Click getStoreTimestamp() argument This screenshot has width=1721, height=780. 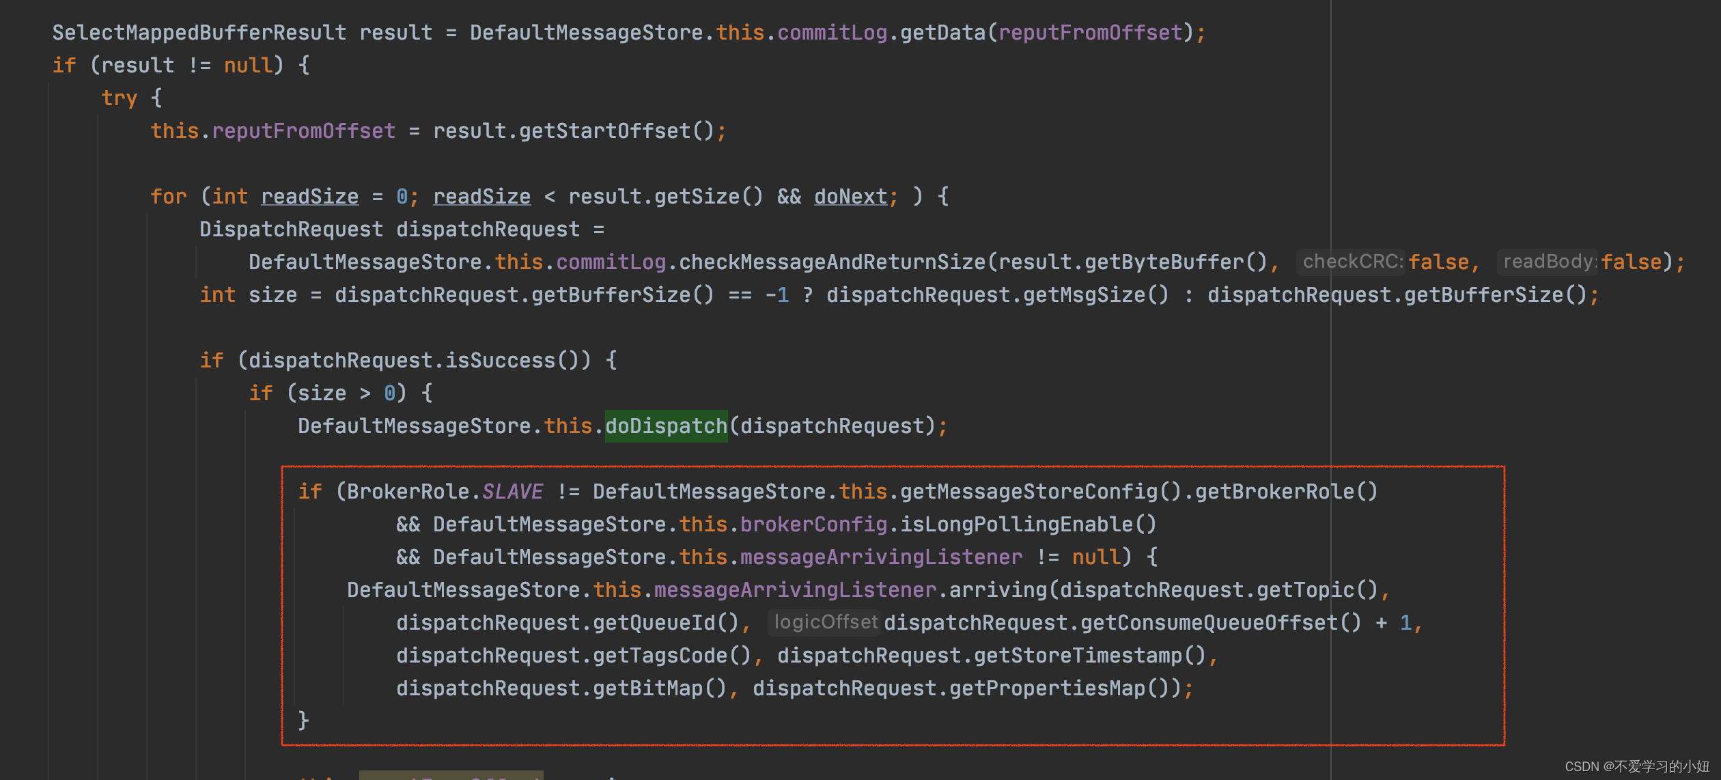point(1091,656)
